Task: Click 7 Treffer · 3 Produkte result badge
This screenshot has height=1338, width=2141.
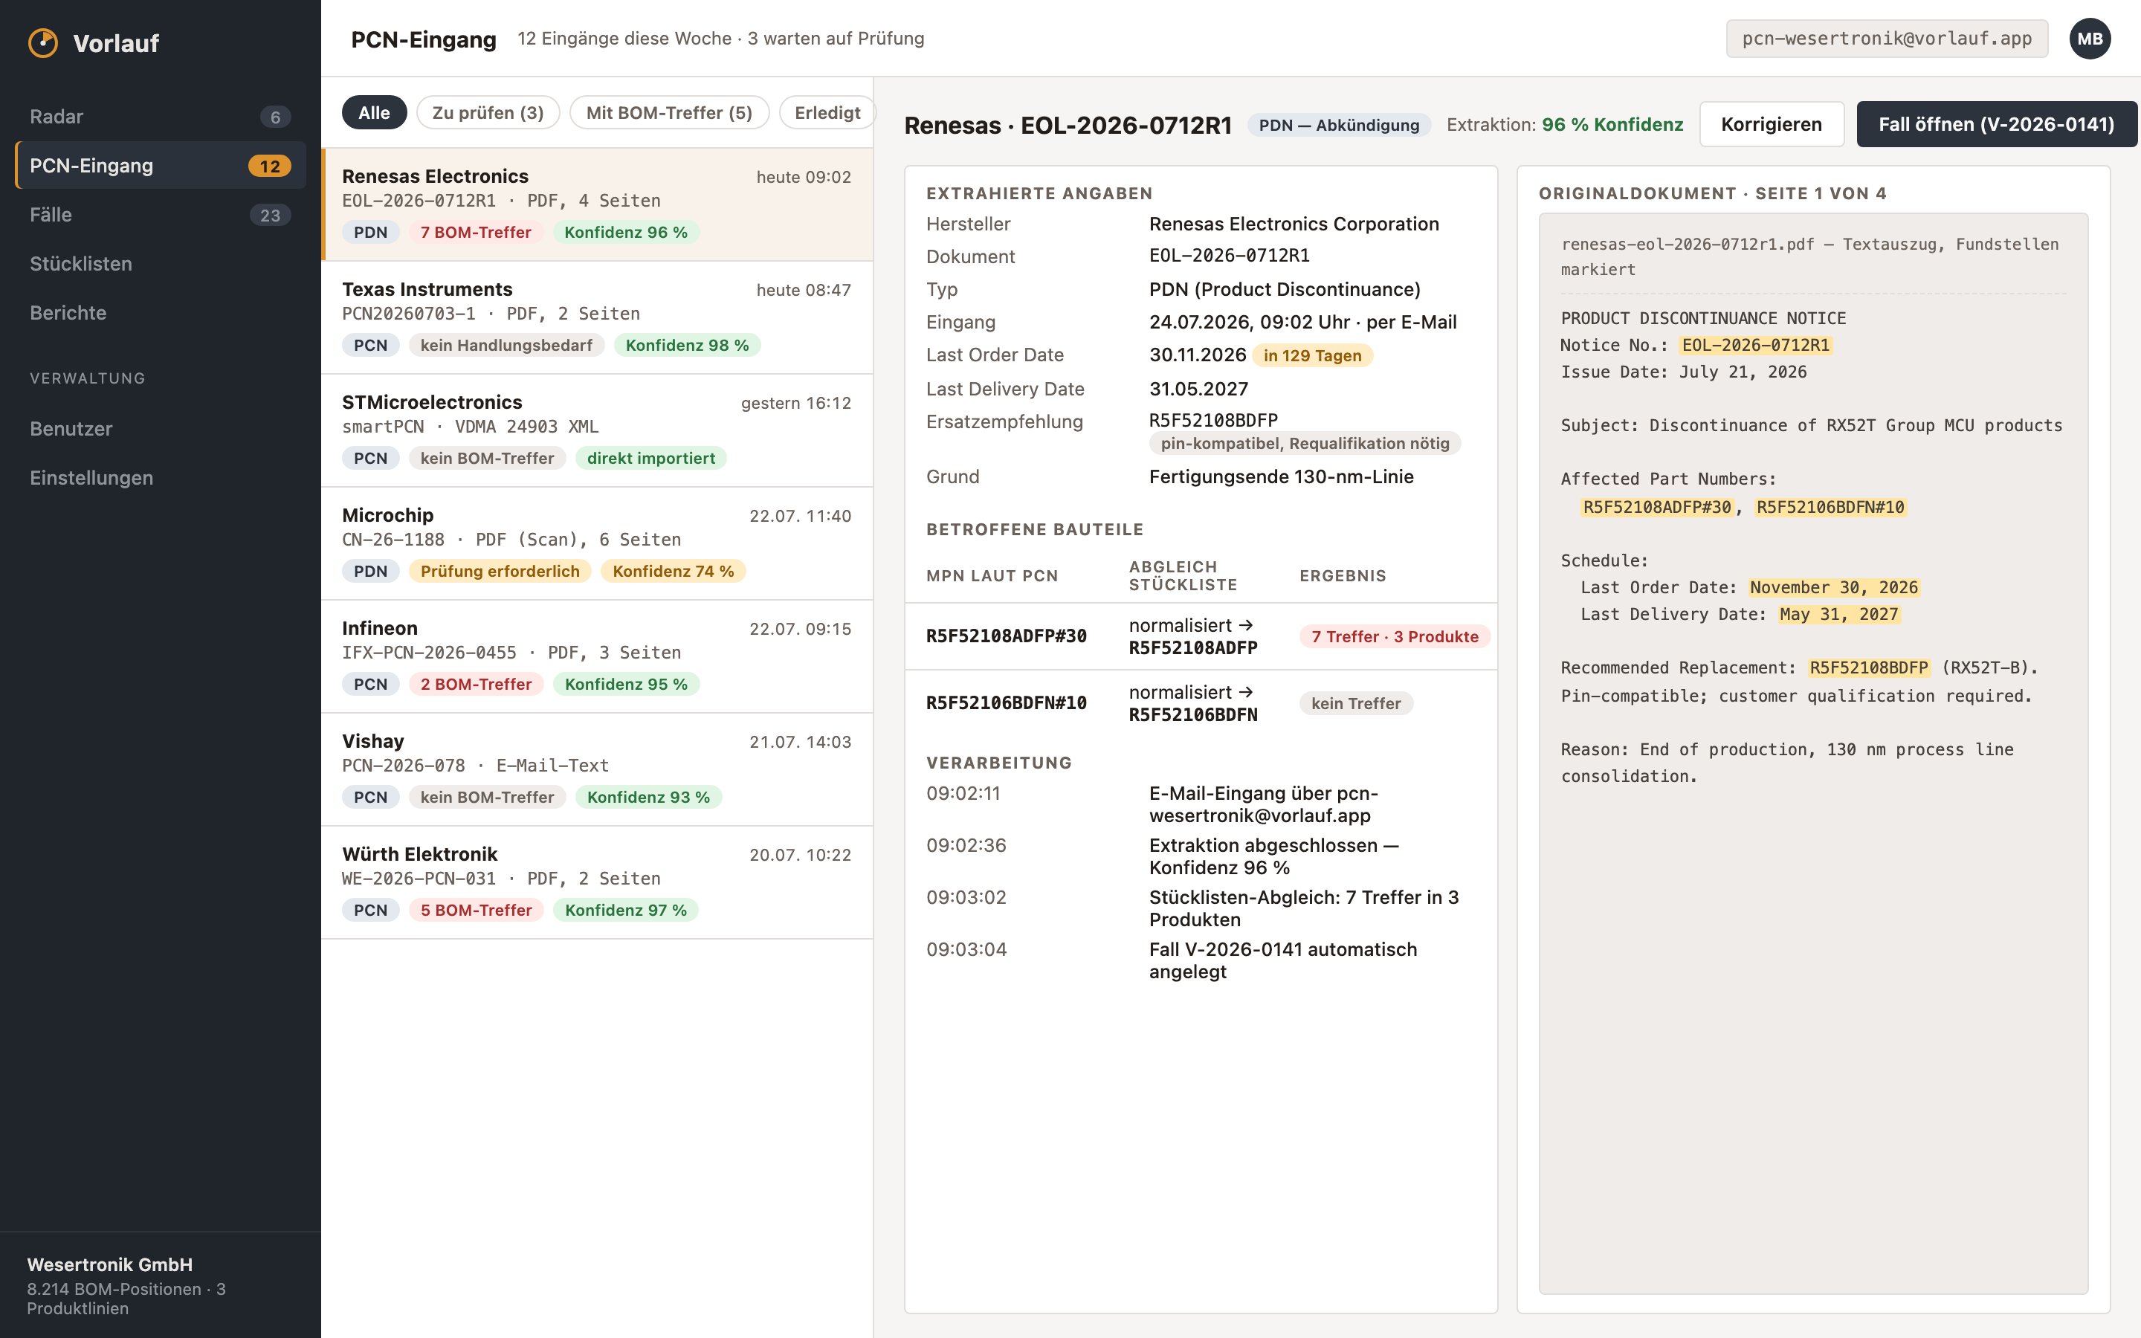Action: [1395, 636]
